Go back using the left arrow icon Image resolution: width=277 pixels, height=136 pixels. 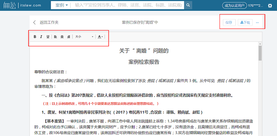[34, 22]
